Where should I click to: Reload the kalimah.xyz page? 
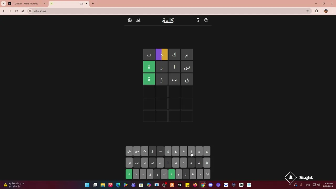click(x=16, y=11)
